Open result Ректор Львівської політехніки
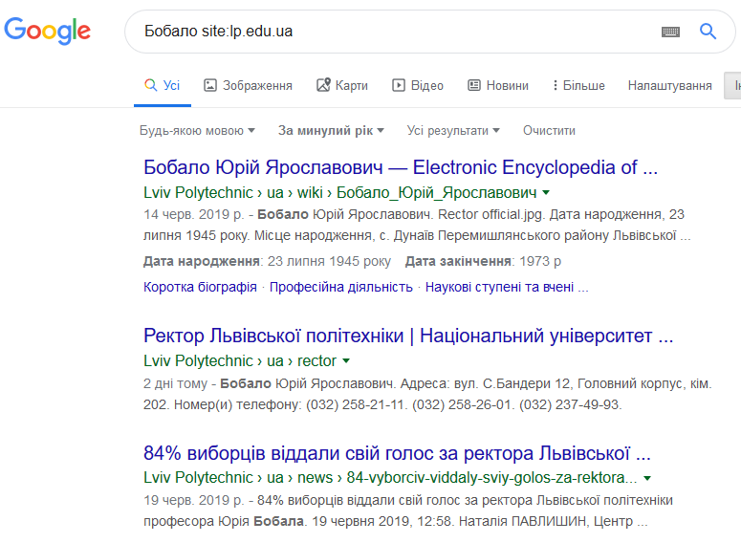 click(x=408, y=336)
